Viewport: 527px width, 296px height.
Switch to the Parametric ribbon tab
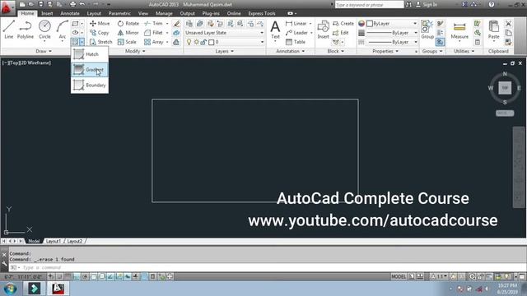tap(119, 13)
